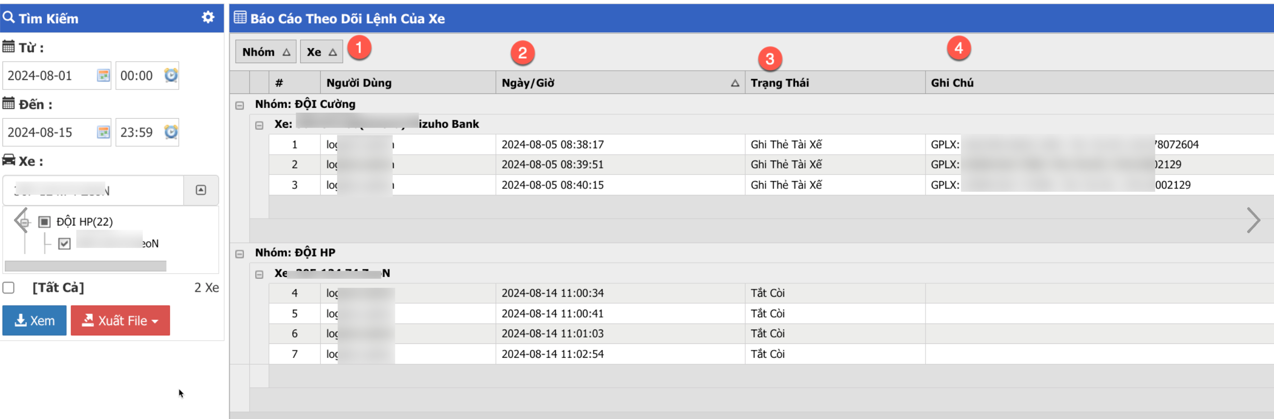1274x419 pixels.
Task: Open the Xuất File export menu
Action: pyautogui.click(x=120, y=321)
